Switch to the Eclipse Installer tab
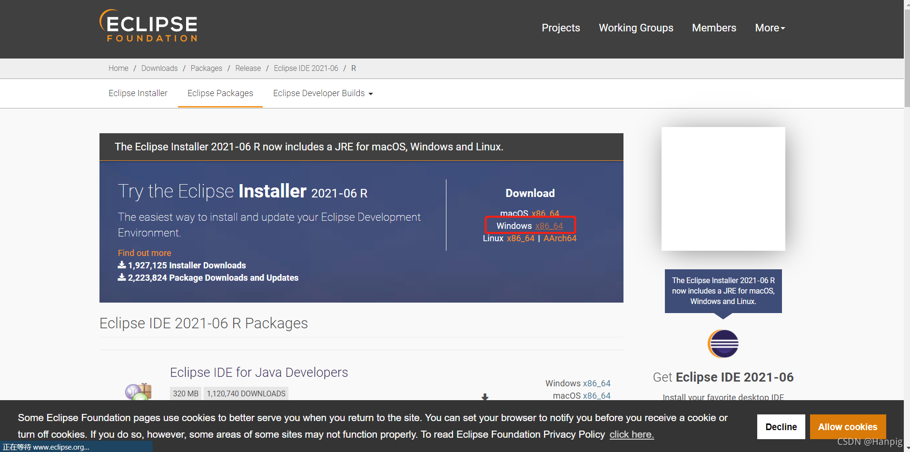This screenshot has height=452, width=910. tap(138, 93)
